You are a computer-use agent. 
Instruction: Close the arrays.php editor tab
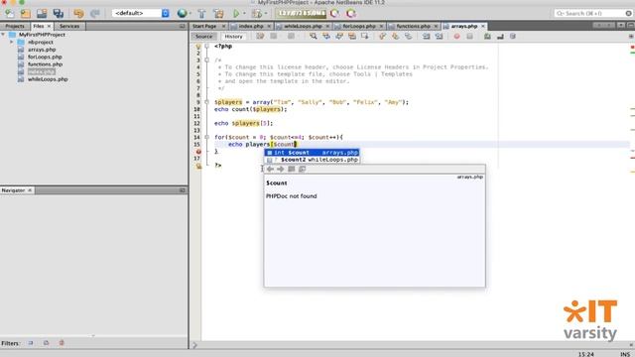[x=483, y=26]
